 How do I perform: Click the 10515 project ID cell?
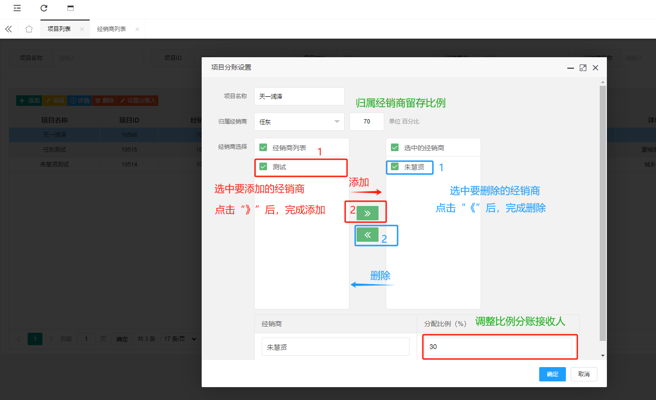(x=129, y=150)
